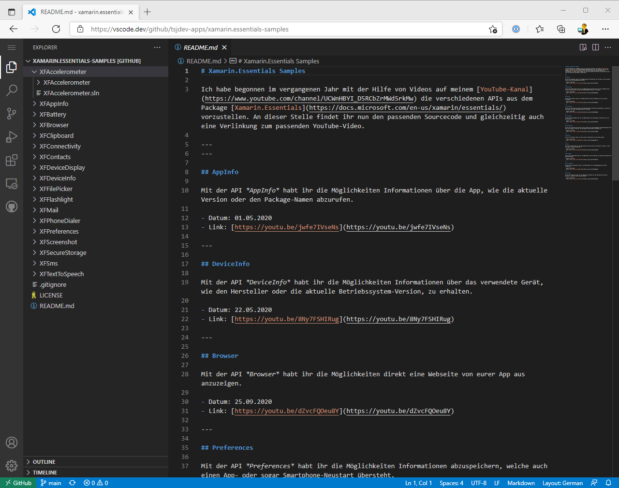Open Explorer views and more actions menu

click(x=157, y=47)
